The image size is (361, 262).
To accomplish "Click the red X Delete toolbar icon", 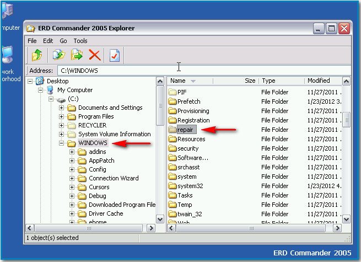I will [x=95, y=55].
